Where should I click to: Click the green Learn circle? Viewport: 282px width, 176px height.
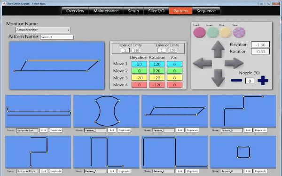(x=212, y=32)
